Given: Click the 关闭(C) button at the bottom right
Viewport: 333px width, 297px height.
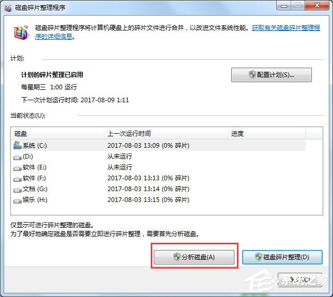Looking at the screenshot, I should [x=300, y=280].
